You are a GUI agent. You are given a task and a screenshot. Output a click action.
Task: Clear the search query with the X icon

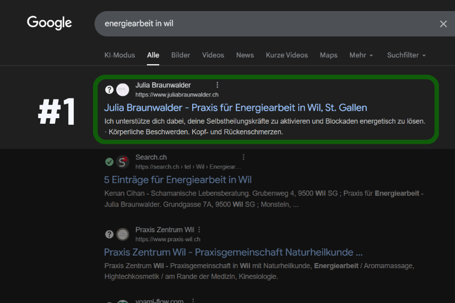click(x=443, y=24)
